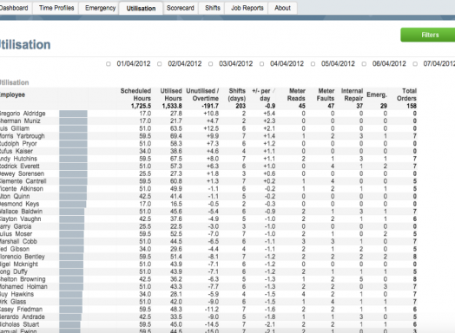Image resolution: width=455 pixels, height=333 pixels.
Task: Select employee Rudolph Pryor
Action: (18, 143)
